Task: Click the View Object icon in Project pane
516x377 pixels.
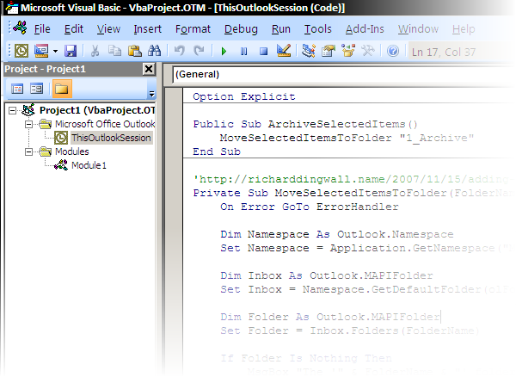Action: point(36,89)
